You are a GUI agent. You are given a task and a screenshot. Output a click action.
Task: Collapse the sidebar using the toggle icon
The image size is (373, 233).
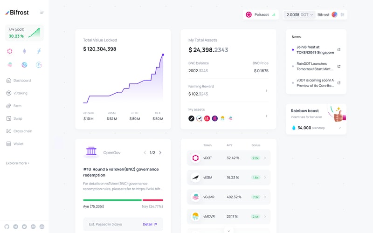click(41, 12)
